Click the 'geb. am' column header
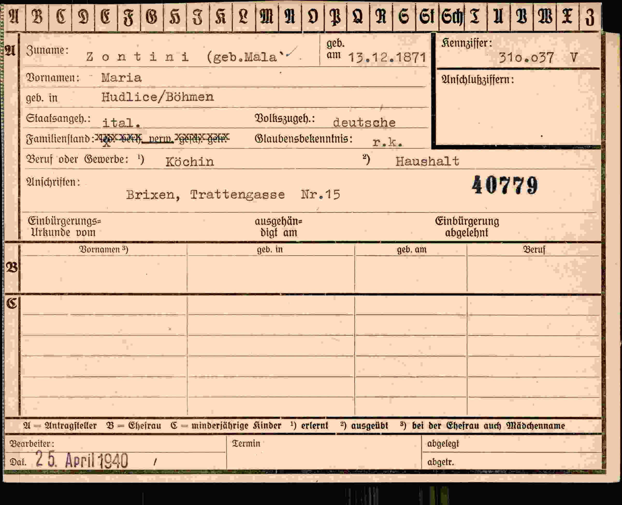Viewport: 622px width, 505px height. coord(412,250)
